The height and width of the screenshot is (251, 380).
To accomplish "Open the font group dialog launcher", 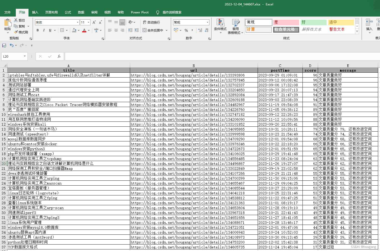I will (x=103, y=39).
